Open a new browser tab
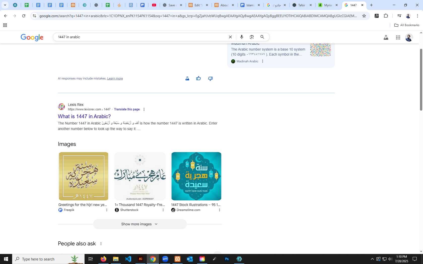The width and height of the screenshot is (423, 264). point(371,5)
